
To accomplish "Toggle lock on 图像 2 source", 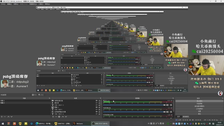I will [99, 107].
